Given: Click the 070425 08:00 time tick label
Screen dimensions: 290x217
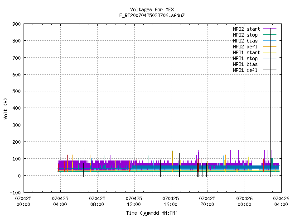Looking at the screenshot, I should [97, 202].
